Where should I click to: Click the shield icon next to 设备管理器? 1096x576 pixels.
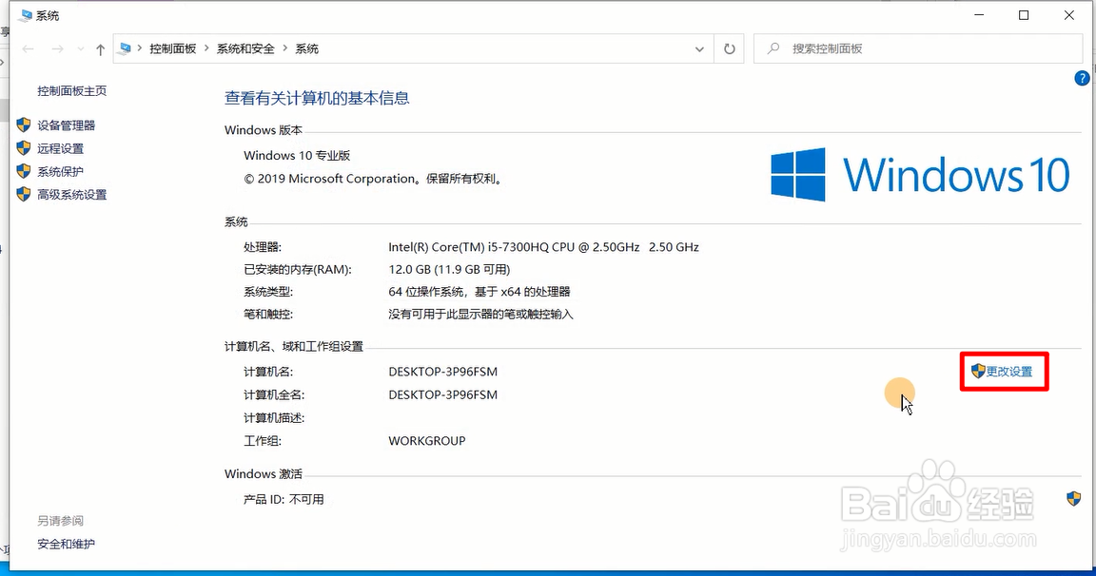pyautogui.click(x=24, y=125)
